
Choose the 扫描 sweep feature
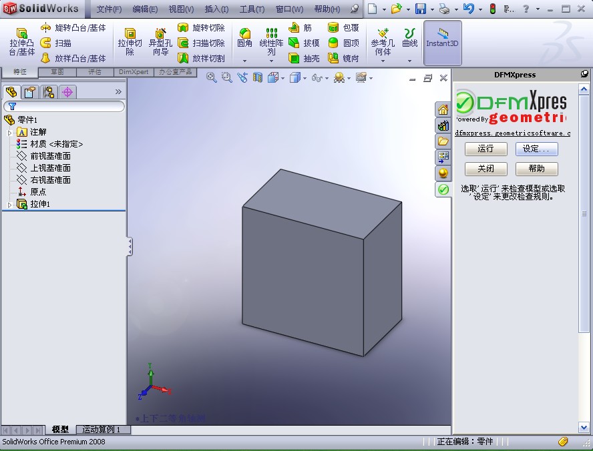(56, 43)
